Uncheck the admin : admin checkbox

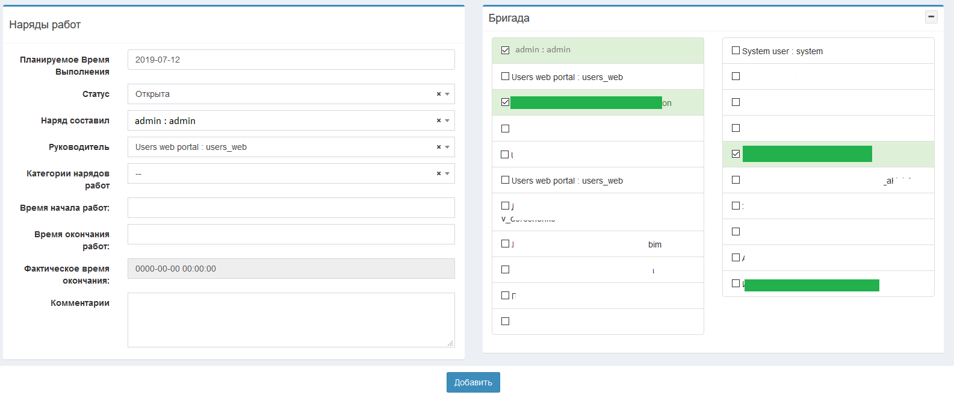pos(506,51)
